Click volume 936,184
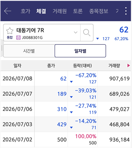Image resolution: width=132 pixels, height=148 pixels. coord(119,140)
